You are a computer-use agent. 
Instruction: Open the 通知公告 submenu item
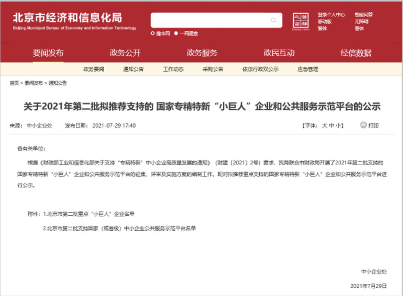[x=133, y=69]
